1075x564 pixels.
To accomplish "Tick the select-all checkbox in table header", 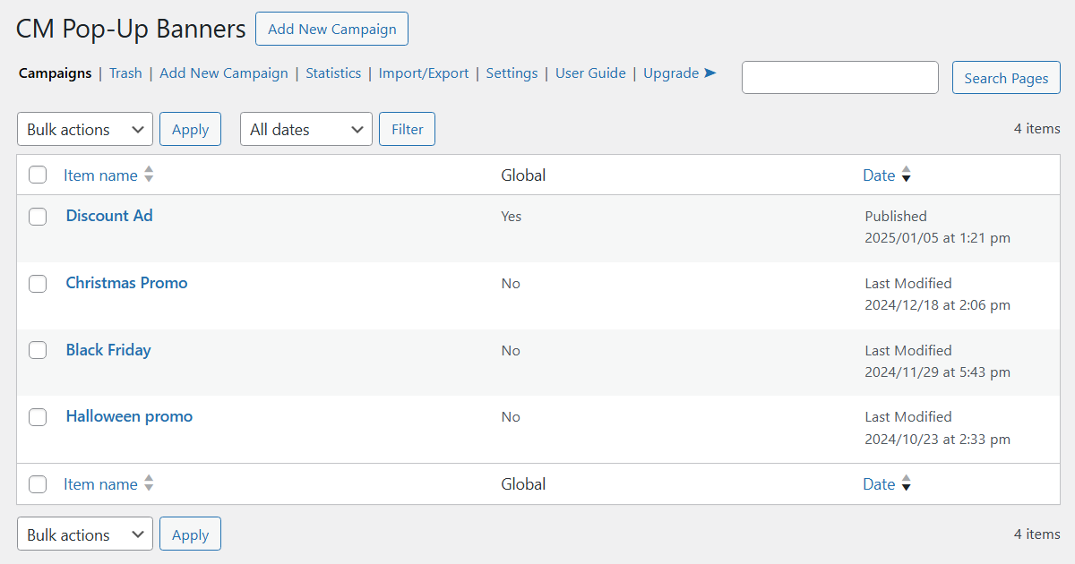I will click(38, 175).
